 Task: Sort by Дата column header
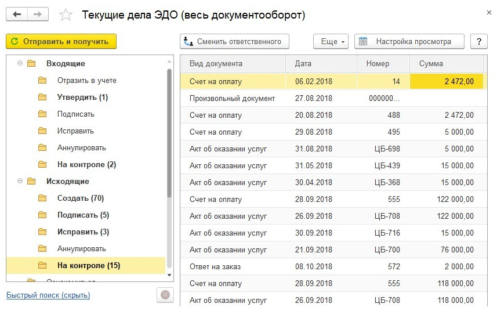coord(321,63)
